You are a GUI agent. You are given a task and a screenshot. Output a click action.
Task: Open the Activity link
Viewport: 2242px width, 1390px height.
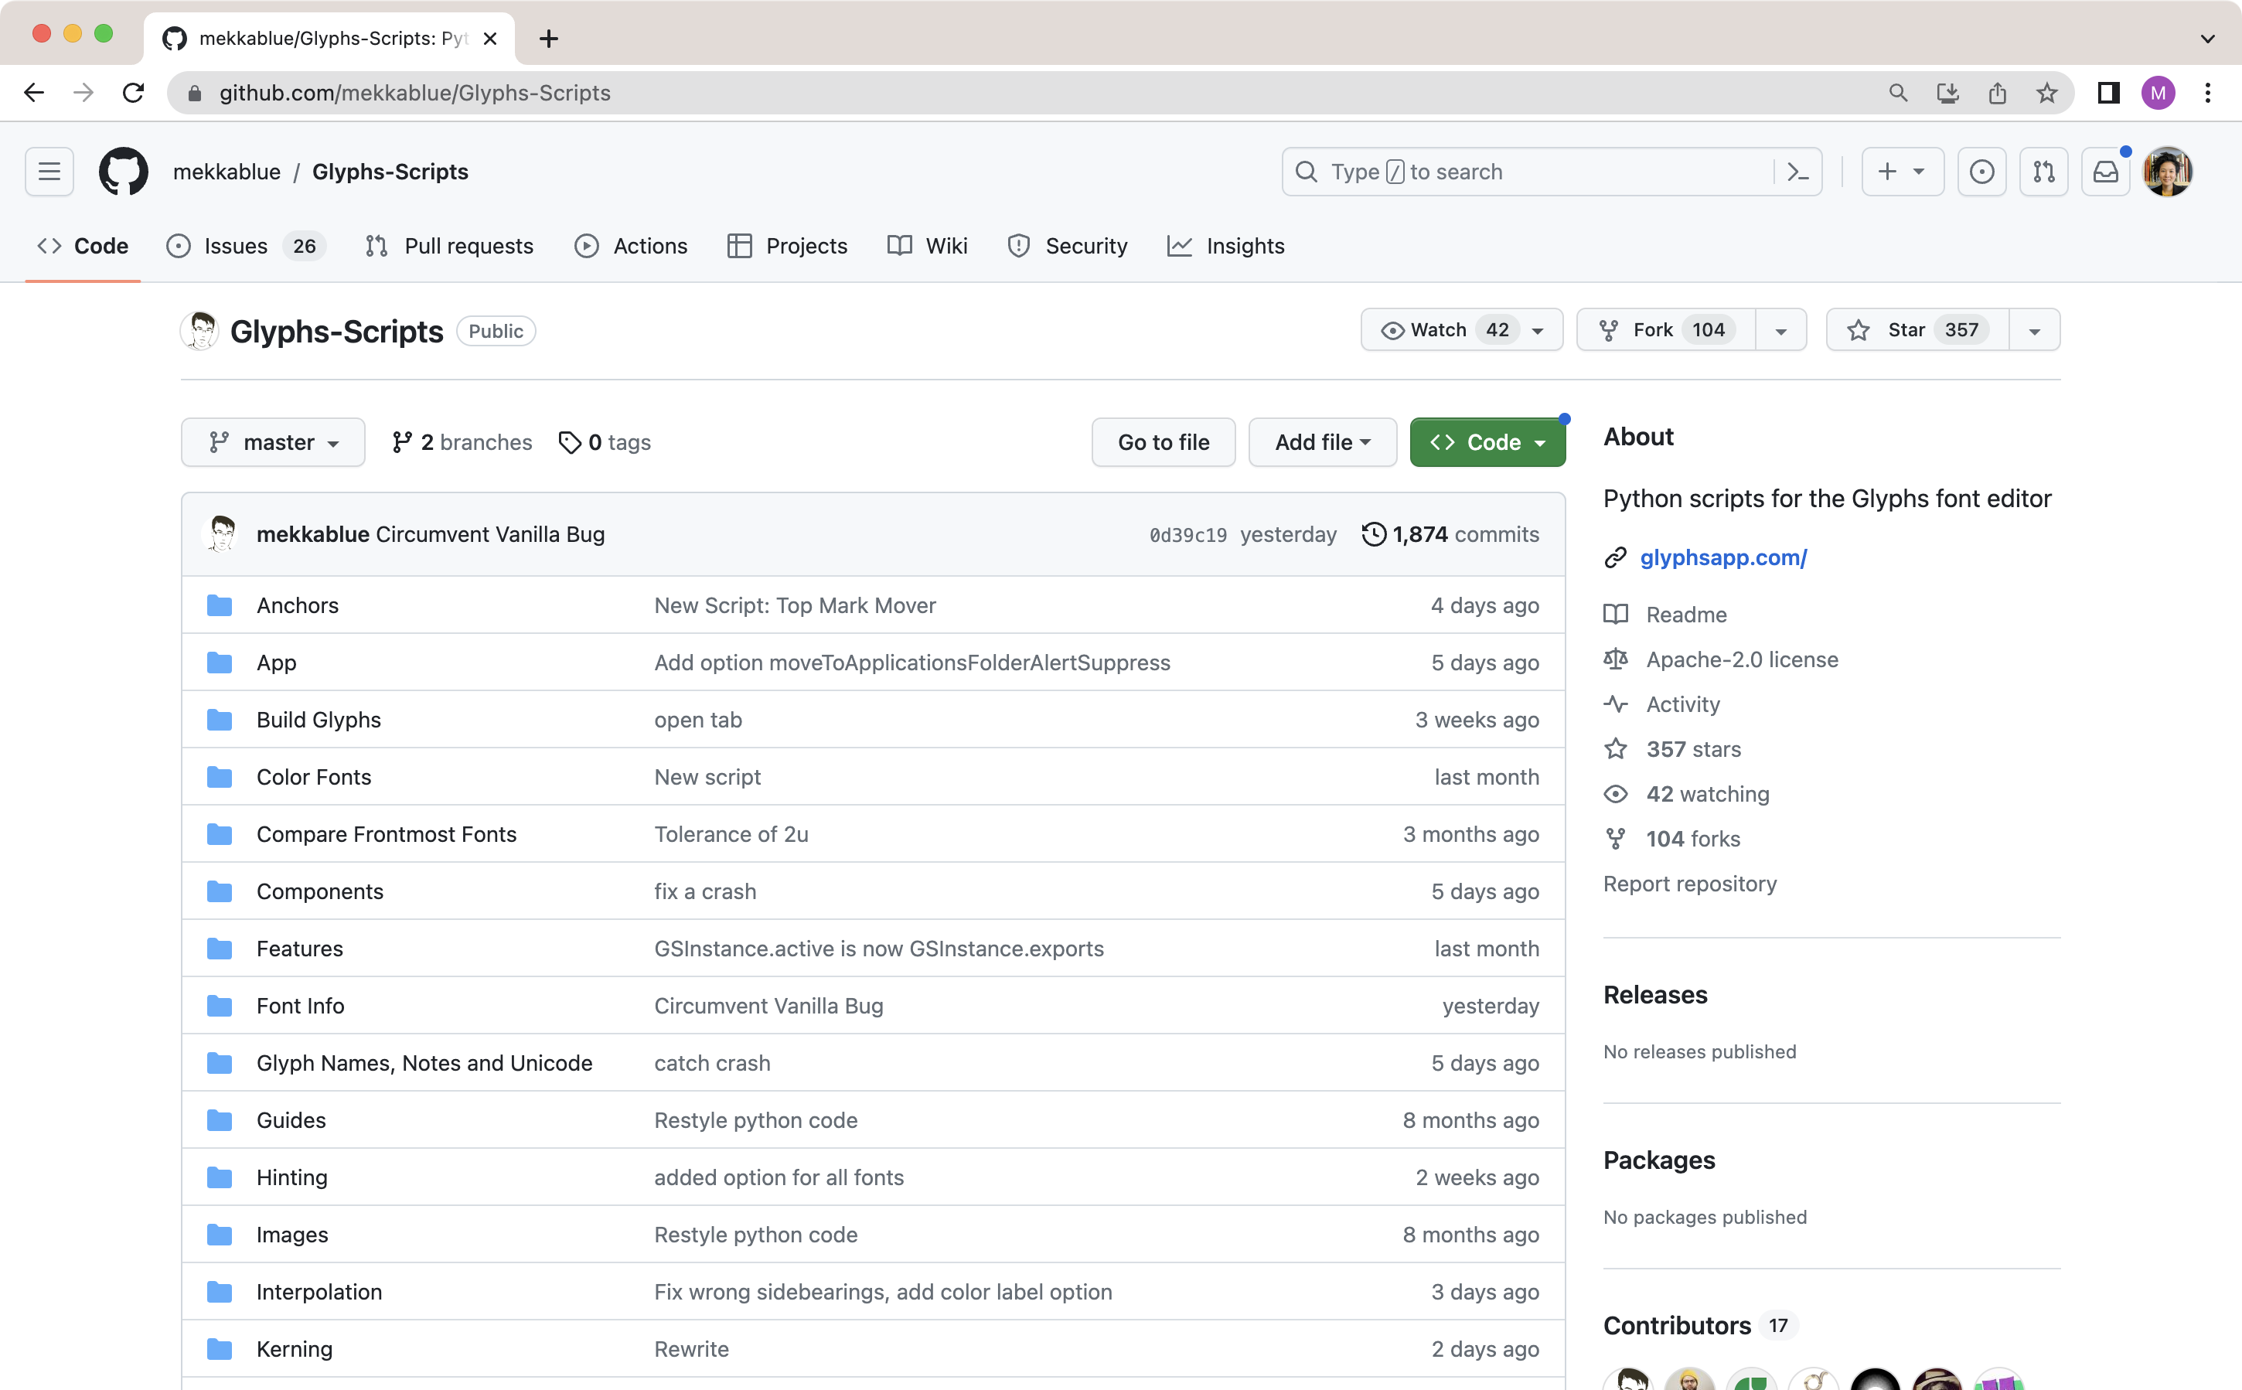[1682, 704]
